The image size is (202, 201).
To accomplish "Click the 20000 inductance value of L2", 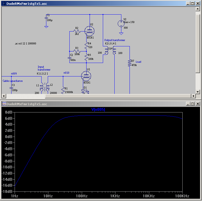I will (x=53, y=93).
